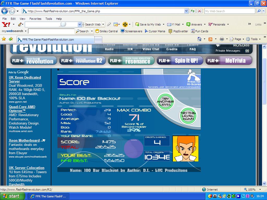
Task: Click Smiley Central toolbar button
Action: tap(106, 31)
